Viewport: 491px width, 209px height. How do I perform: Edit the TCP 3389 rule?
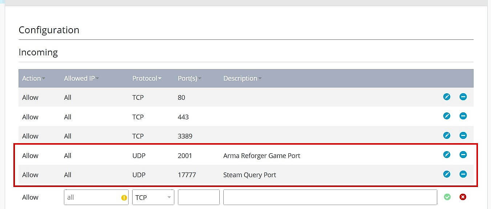447,136
